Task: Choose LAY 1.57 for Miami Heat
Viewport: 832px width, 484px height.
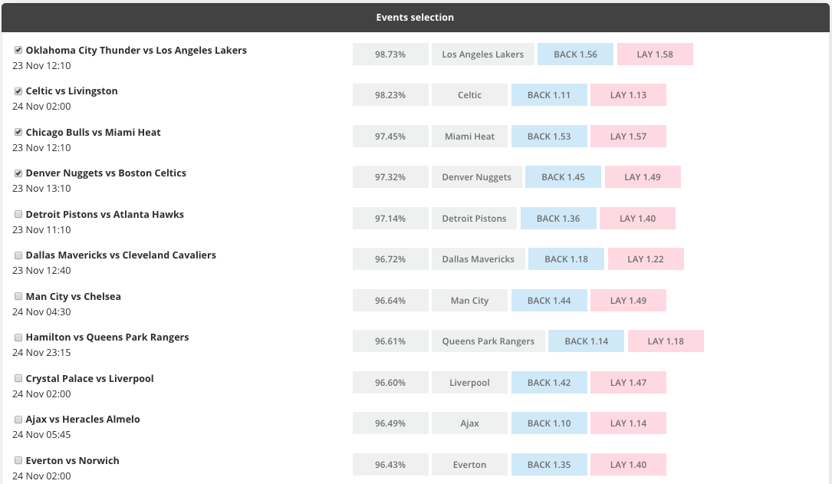Action: point(628,137)
